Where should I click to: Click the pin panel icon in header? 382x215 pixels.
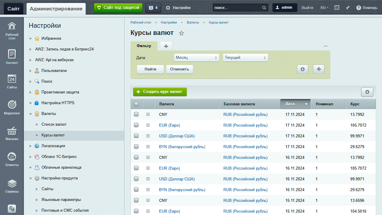(x=347, y=8)
